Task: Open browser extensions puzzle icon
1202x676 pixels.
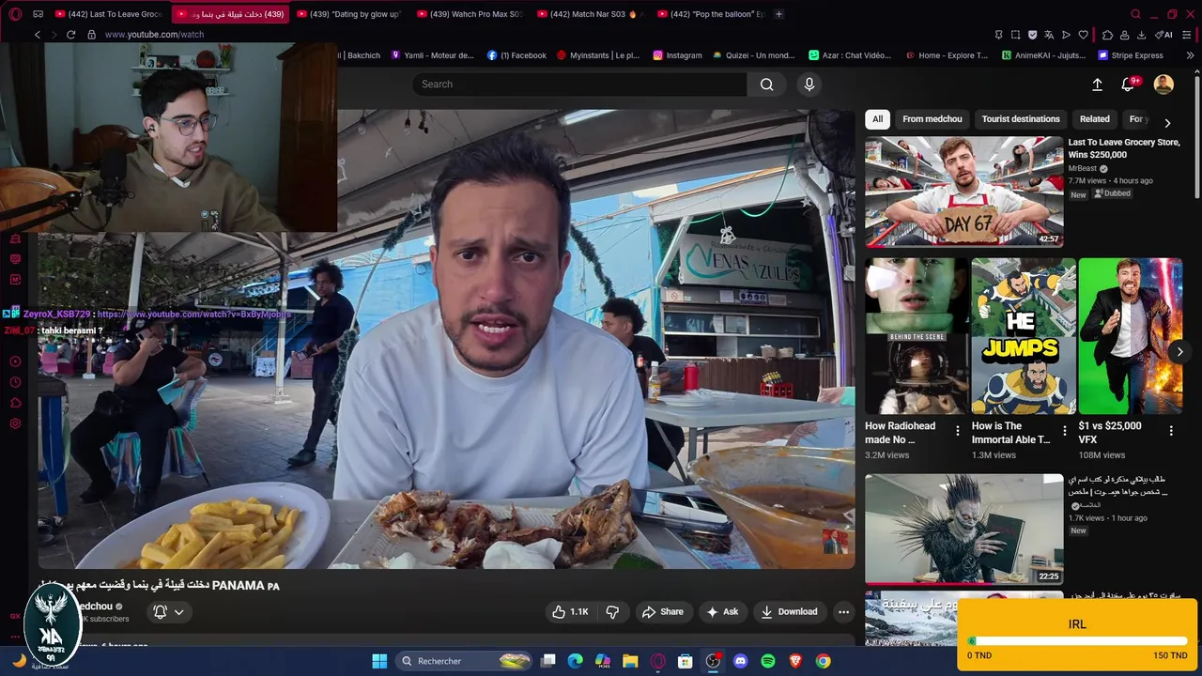Action: point(1107,35)
